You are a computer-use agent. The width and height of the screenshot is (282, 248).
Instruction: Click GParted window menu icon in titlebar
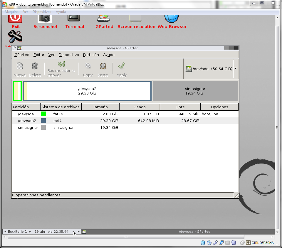[x=19, y=48]
